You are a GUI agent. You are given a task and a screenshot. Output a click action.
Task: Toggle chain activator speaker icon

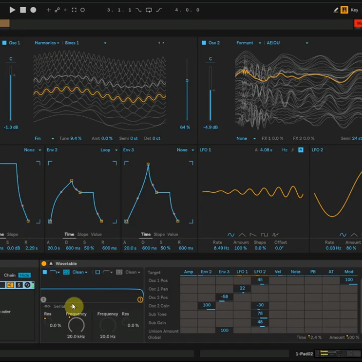click(10, 285)
